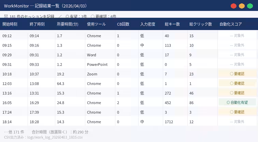Select the start time 18:14 cell
Viewport: 258px width, 142px height.
[7, 122]
